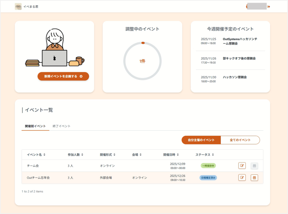Image resolution: width=288 pixels, height=214 pixels.
Task: Click the logout icon in header
Action: [269, 7]
